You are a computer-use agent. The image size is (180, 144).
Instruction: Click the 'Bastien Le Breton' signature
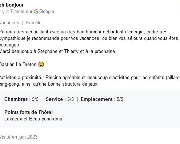click(x=18, y=65)
